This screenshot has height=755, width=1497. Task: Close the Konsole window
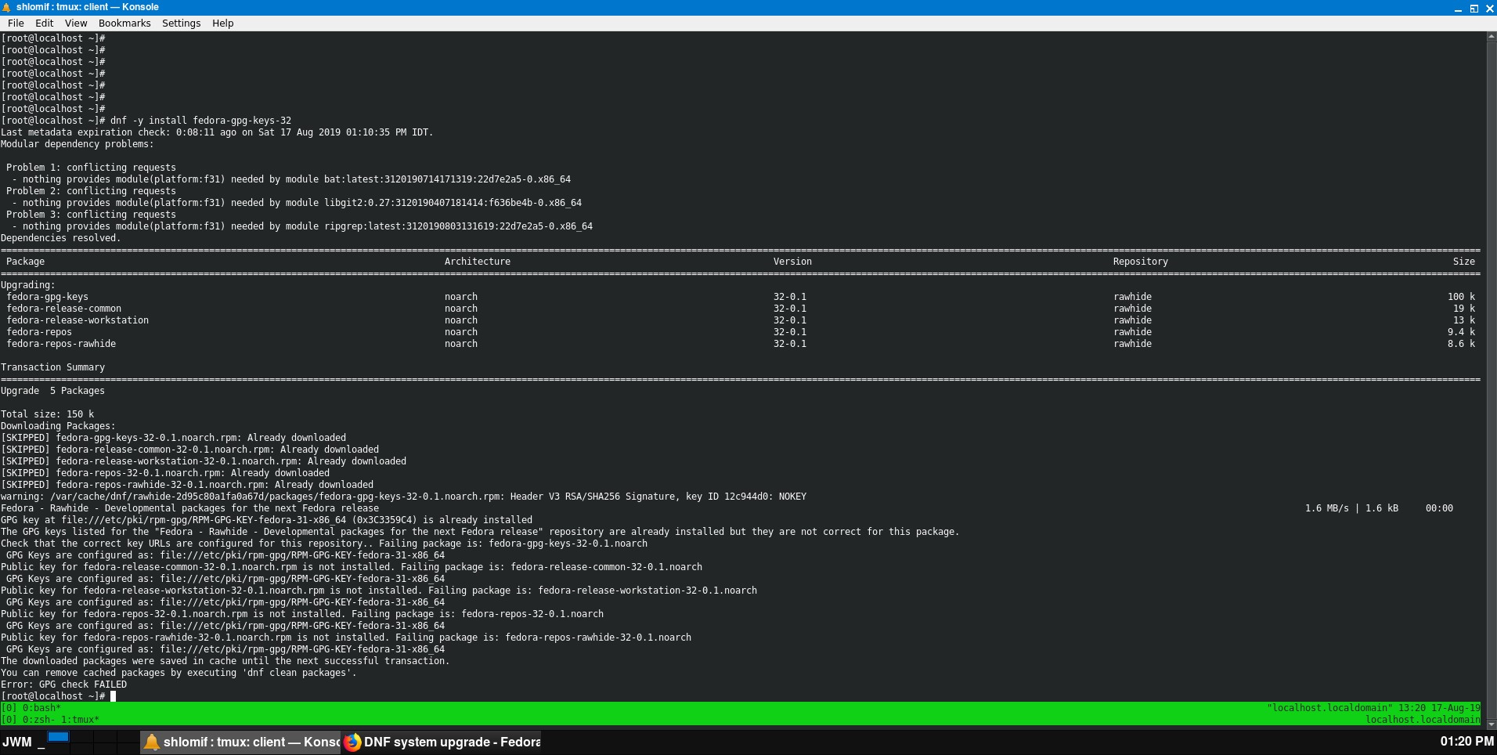[x=1489, y=8]
